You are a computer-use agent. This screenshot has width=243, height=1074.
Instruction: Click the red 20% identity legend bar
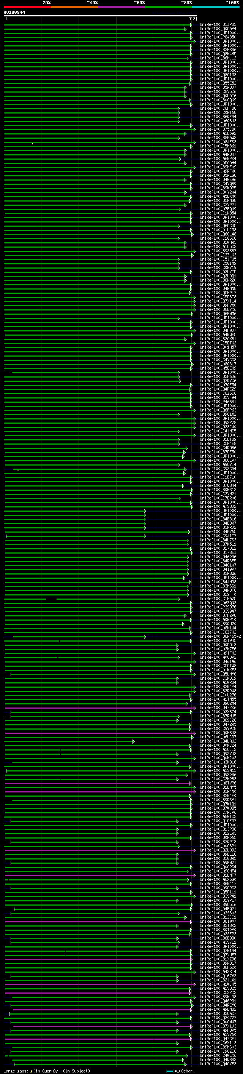point(27,7)
